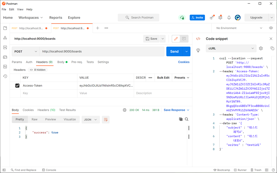This screenshot has height=173, width=277.
Task: Open the help question mark icon
Action: pyautogui.click(x=273, y=170)
